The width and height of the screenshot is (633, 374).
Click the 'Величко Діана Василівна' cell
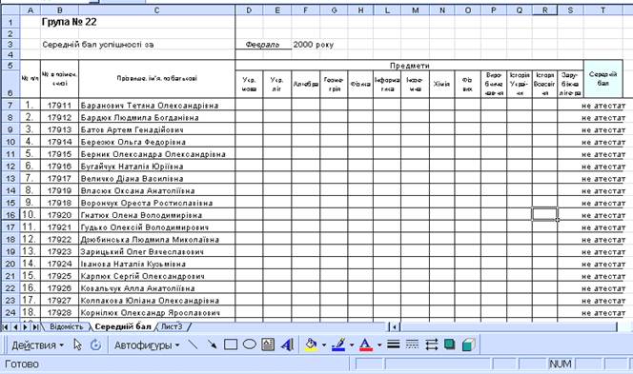coord(157,179)
